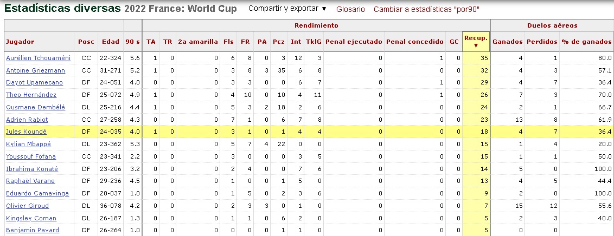Open the Compartir y exportar dropdown
Viewport: 614px width, 236px height.
click(287, 9)
